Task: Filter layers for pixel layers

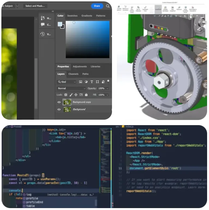Action: (80, 82)
